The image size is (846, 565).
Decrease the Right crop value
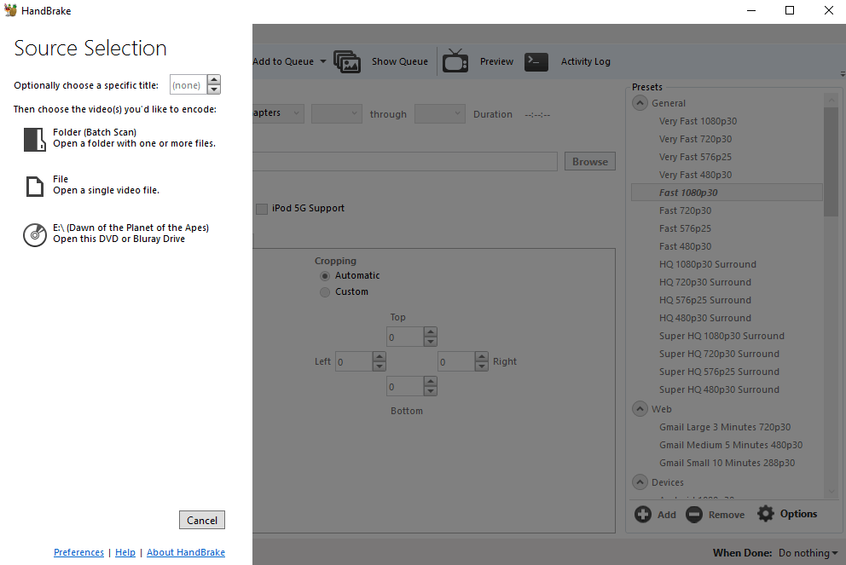point(481,366)
